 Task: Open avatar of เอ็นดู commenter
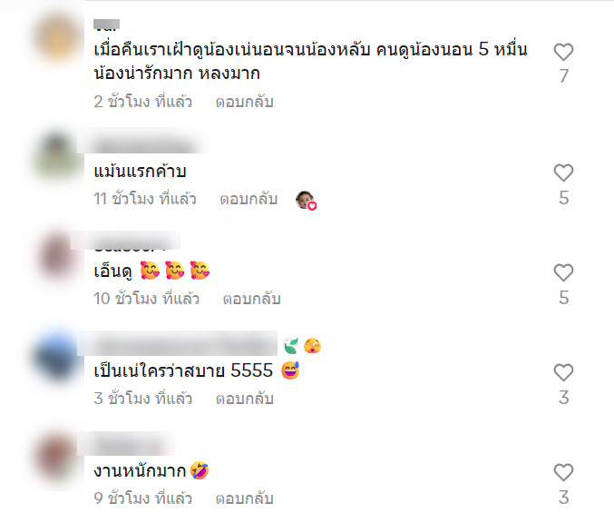tap(58, 257)
